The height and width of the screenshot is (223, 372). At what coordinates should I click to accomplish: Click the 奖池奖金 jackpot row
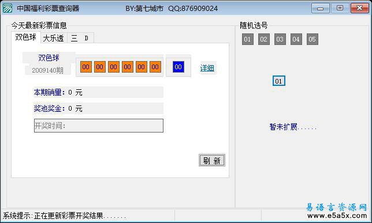click(x=98, y=108)
